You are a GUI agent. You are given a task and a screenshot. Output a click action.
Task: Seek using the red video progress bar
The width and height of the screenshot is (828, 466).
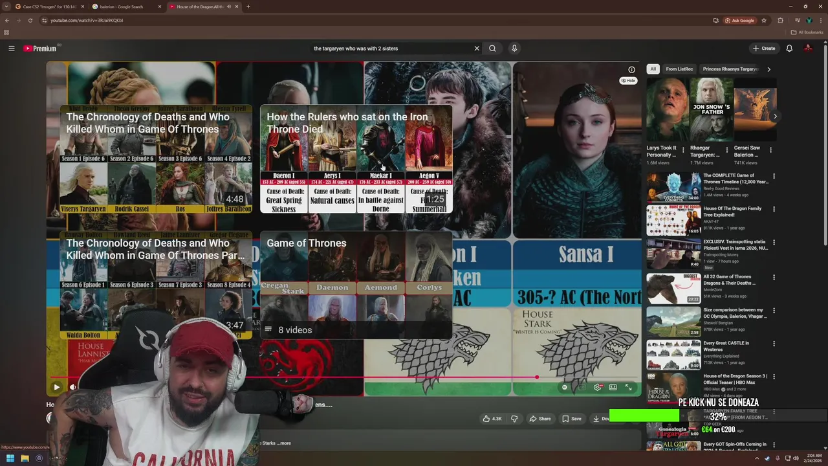pos(343,377)
